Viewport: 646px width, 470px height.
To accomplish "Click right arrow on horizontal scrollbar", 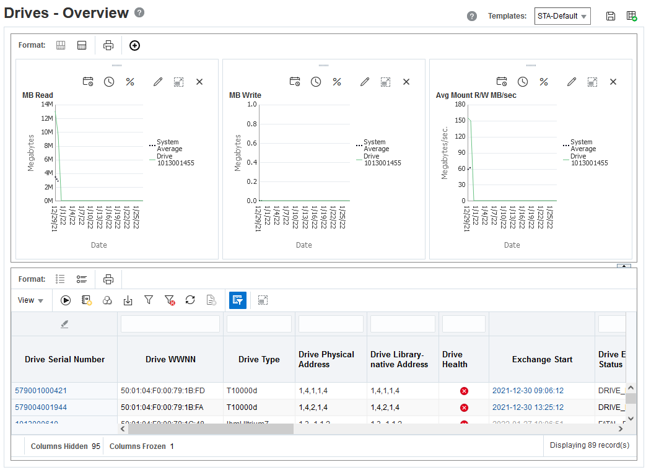I will tap(621, 429).
